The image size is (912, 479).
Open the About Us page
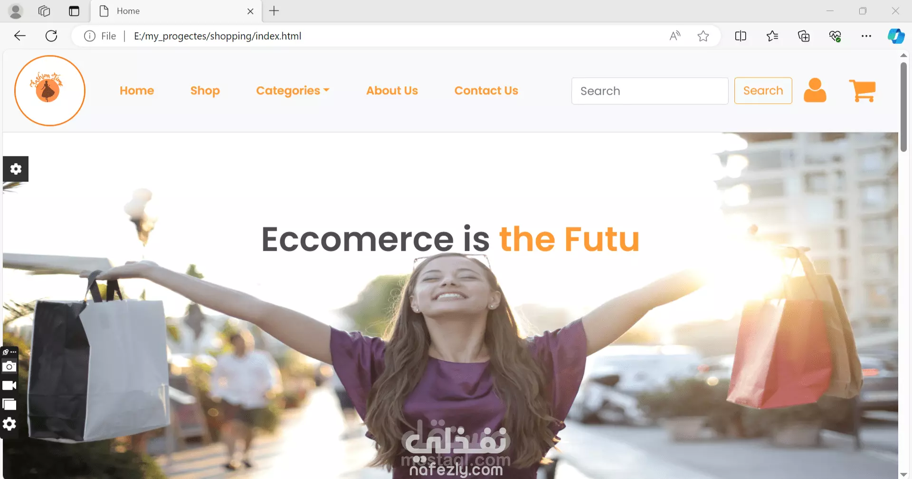click(x=392, y=91)
